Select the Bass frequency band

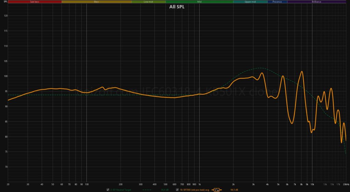coord(96,2)
